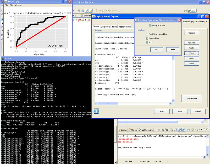Click the Show Console on standard error icon
Viewport: 210px width, 164px height.
point(184,130)
